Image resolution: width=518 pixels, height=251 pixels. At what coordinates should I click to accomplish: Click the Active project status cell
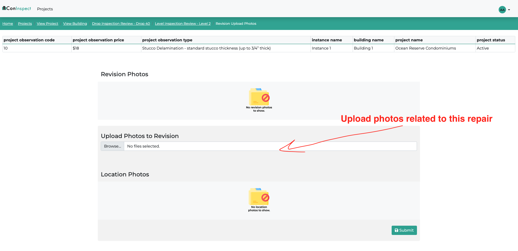pos(483,48)
